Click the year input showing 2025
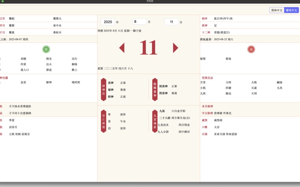The height and width of the screenshot is (187, 300). click(x=108, y=22)
